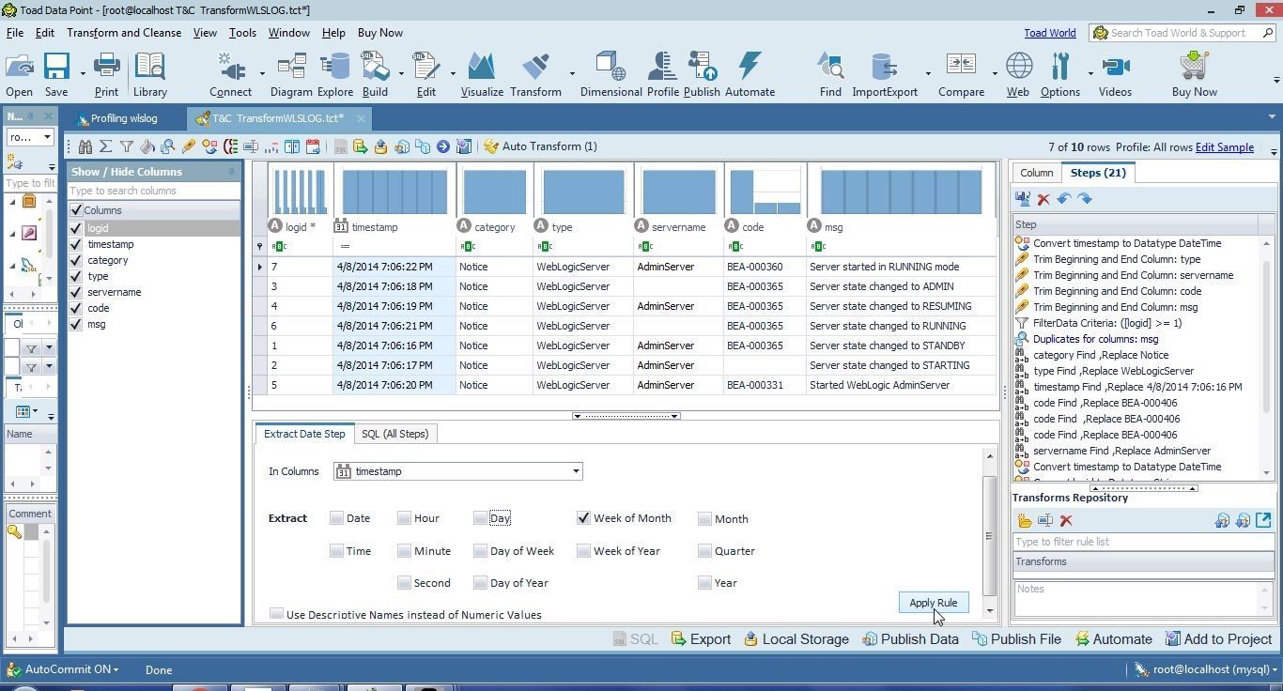Click the Toad World link

point(1049,33)
